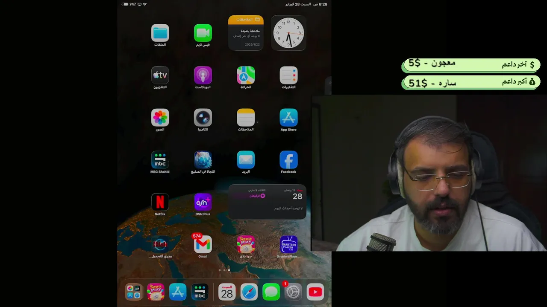
Task: Click the top supporter banner أكبر داعم
Action: pos(471,82)
